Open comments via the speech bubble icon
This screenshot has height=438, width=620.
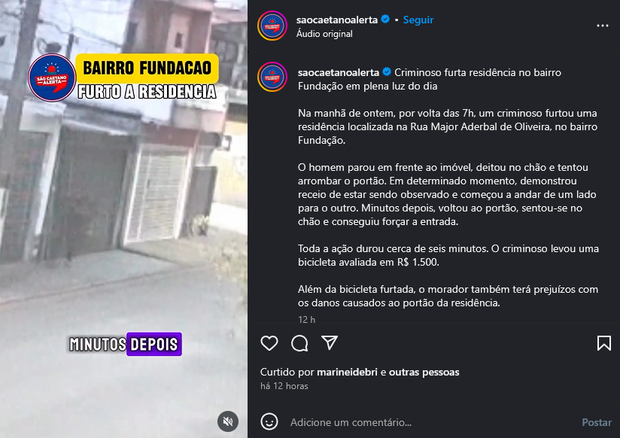tap(299, 343)
